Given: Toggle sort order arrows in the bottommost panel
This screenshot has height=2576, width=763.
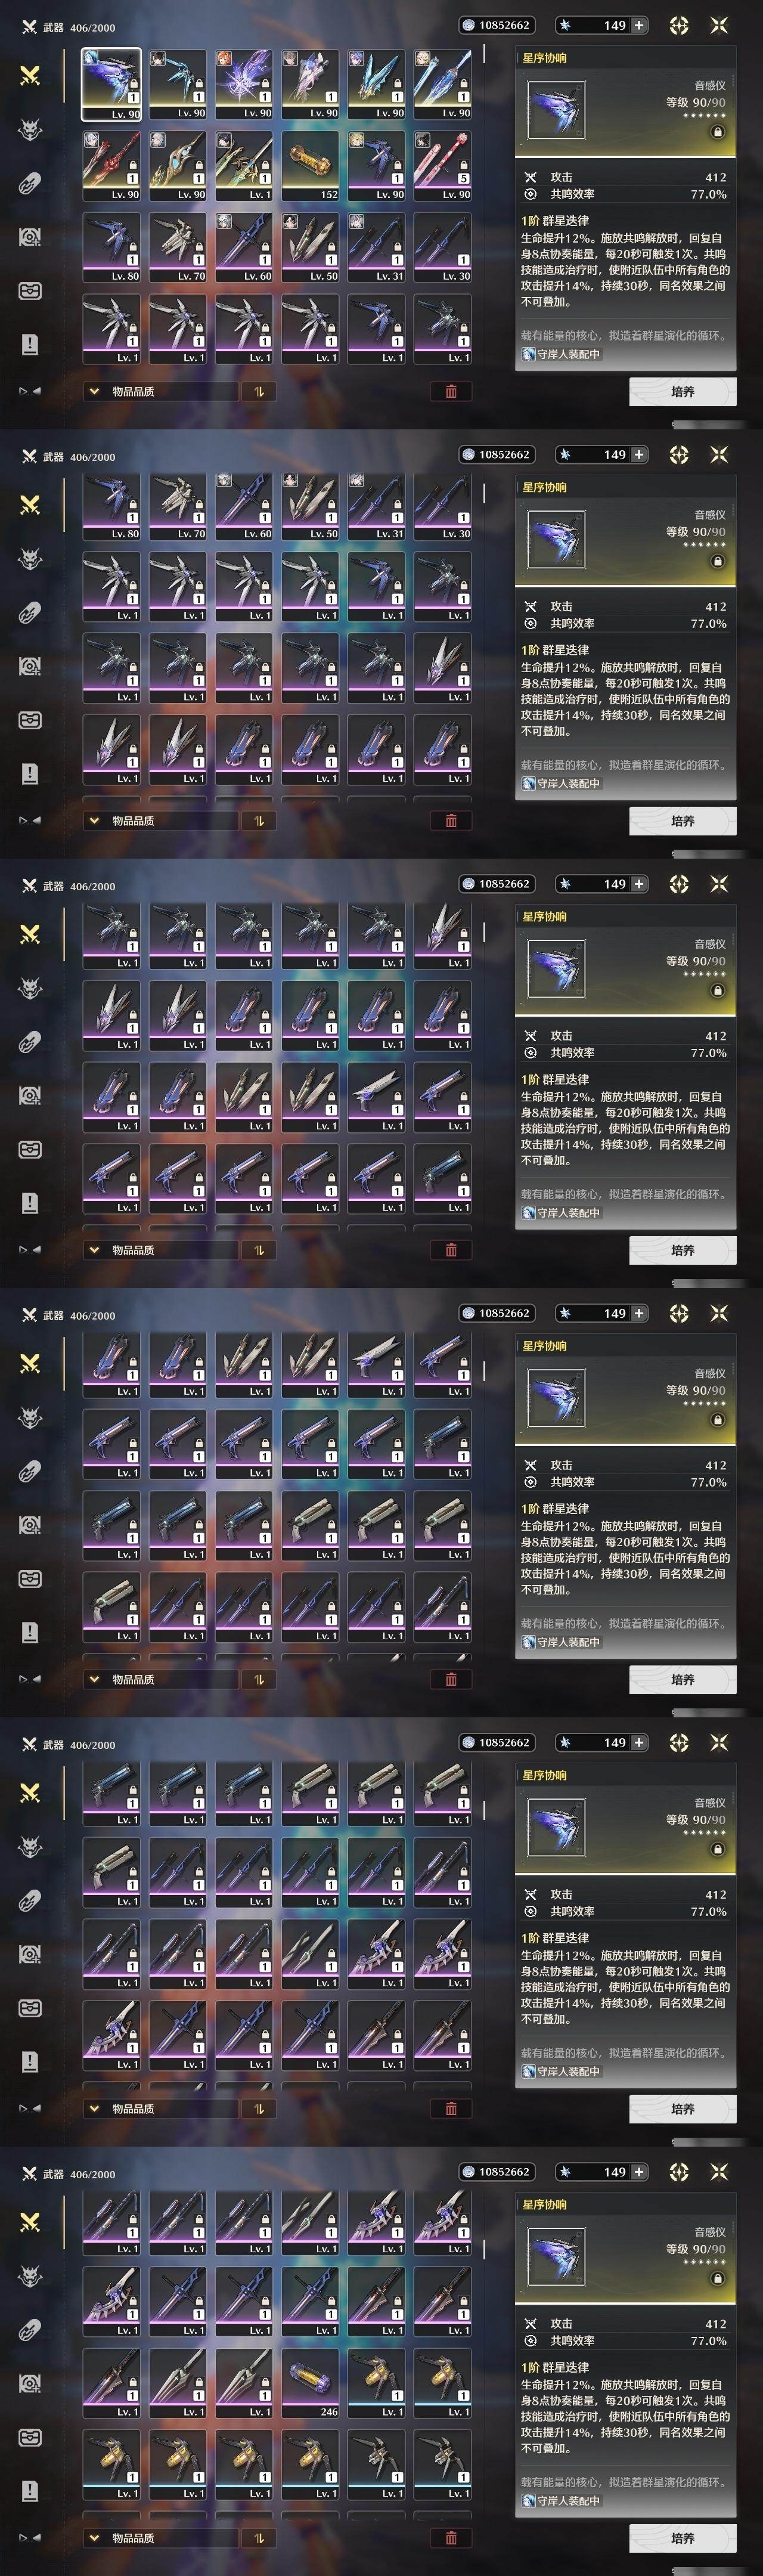Looking at the screenshot, I should coord(259,2537).
